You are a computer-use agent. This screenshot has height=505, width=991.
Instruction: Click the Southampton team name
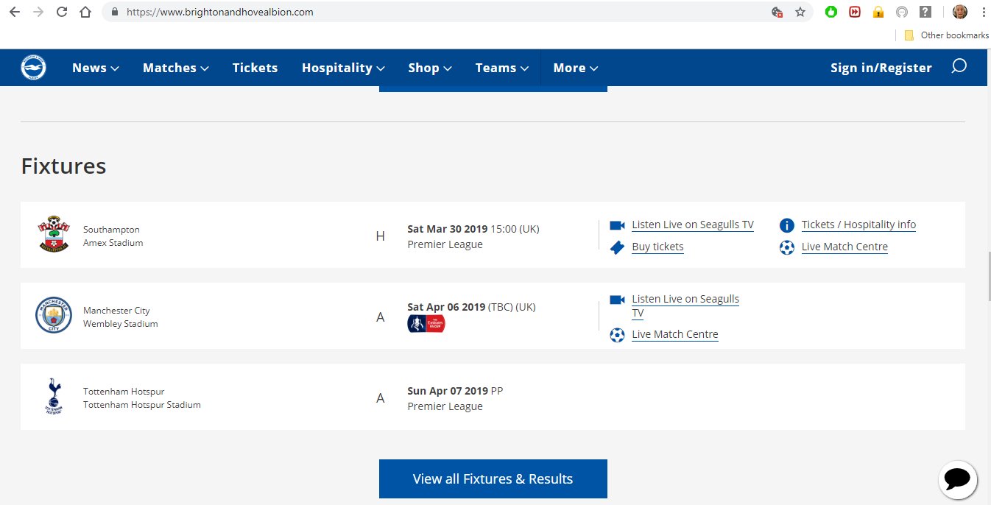pyautogui.click(x=111, y=229)
